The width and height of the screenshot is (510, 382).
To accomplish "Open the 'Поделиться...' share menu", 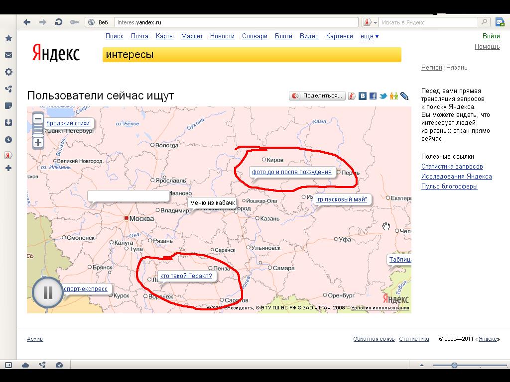I will click(x=317, y=95).
